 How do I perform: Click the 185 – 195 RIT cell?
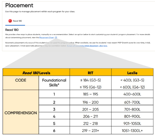click(91, 94)
